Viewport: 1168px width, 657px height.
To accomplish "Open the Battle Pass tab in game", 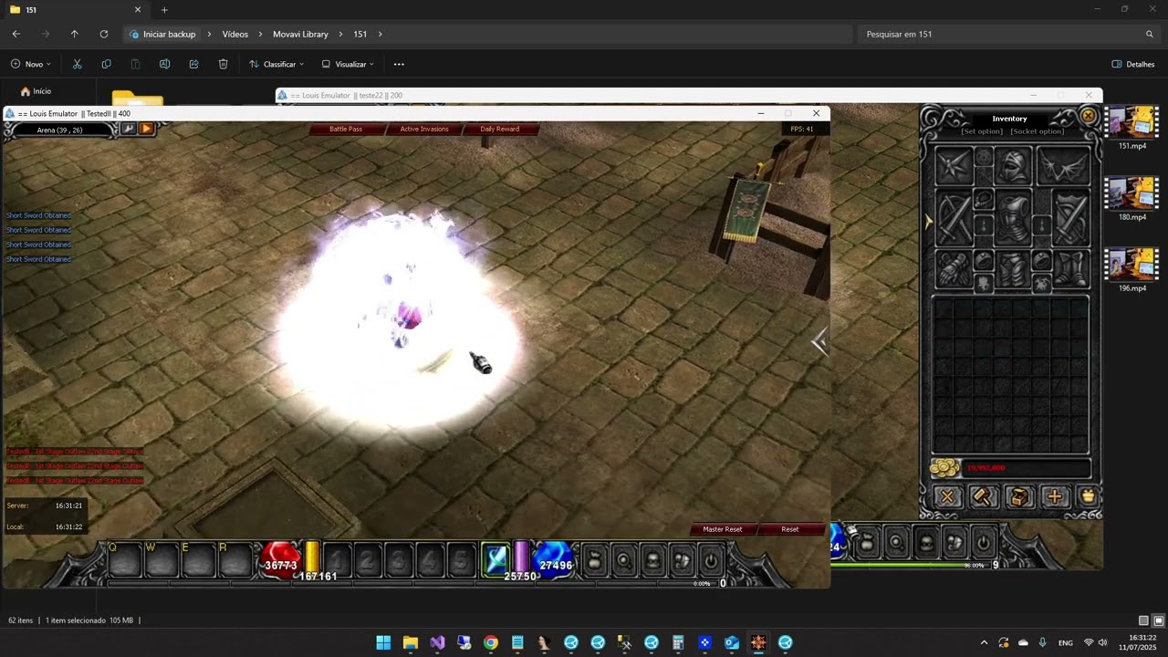I will pyautogui.click(x=346, y=129).
